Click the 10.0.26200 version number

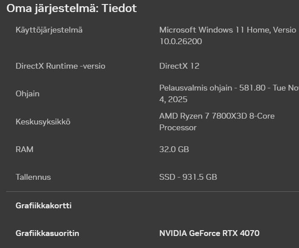pos(180,41)
